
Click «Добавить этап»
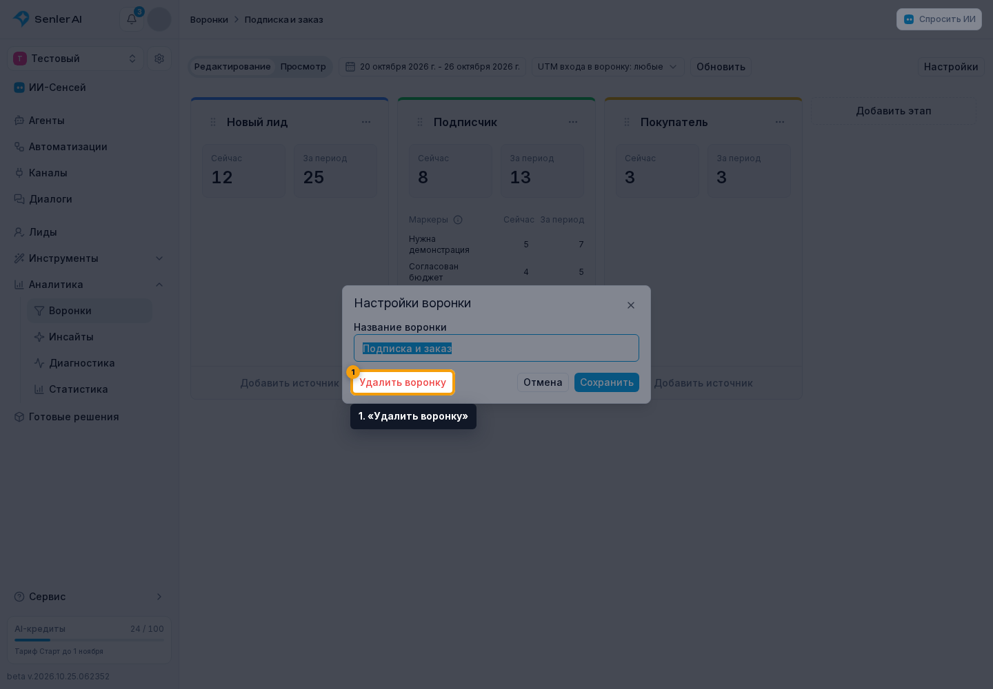(894, 111)
